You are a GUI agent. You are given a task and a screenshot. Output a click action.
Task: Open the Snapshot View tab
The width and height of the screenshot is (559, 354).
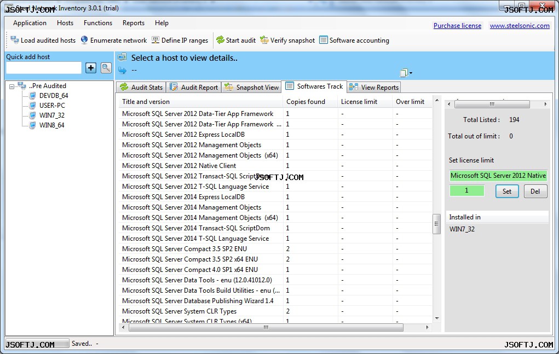tap(252, 87)
